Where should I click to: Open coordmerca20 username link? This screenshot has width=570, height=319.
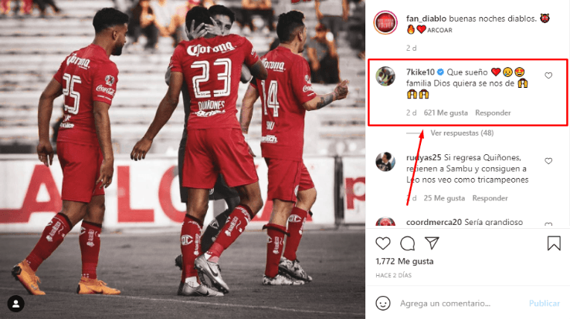(x=434, y=222)
